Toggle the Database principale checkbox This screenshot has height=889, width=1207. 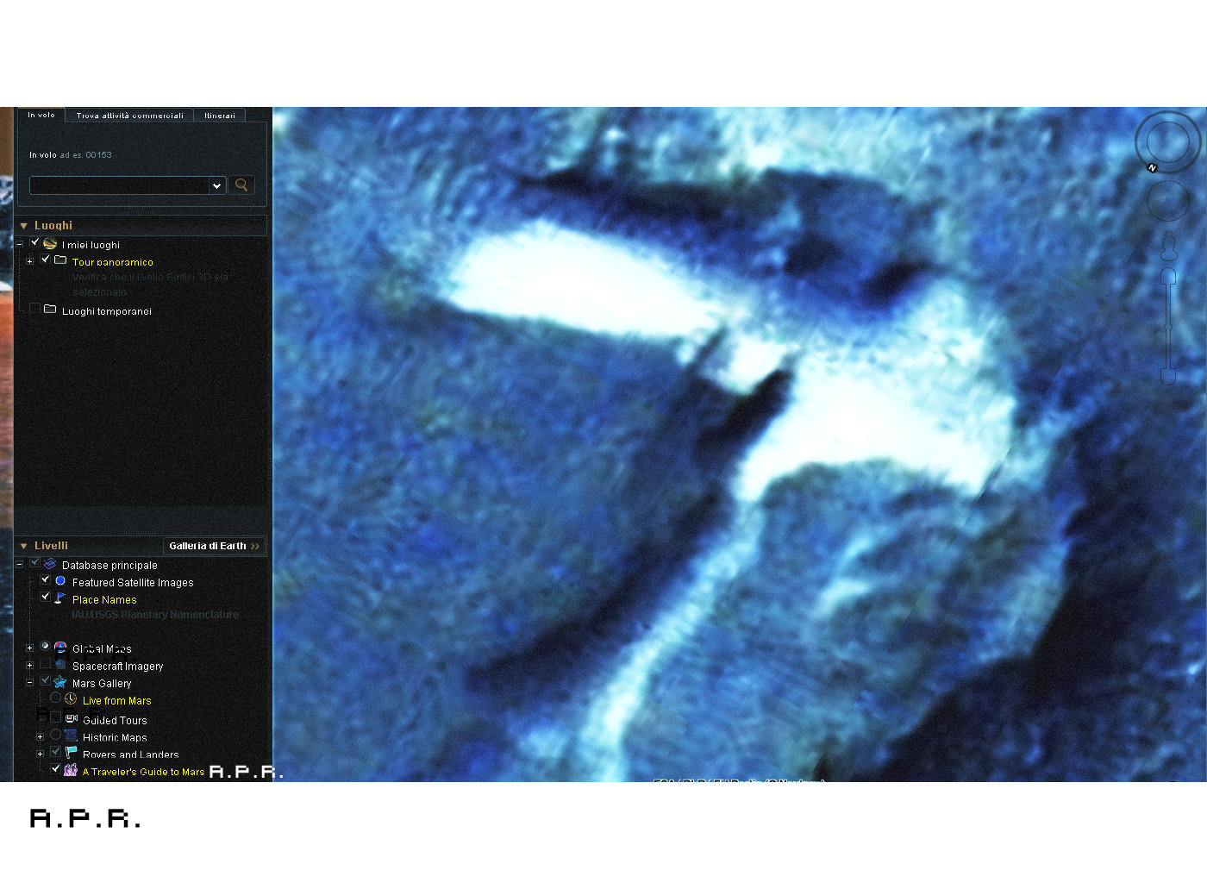click(x=35, y=563)
